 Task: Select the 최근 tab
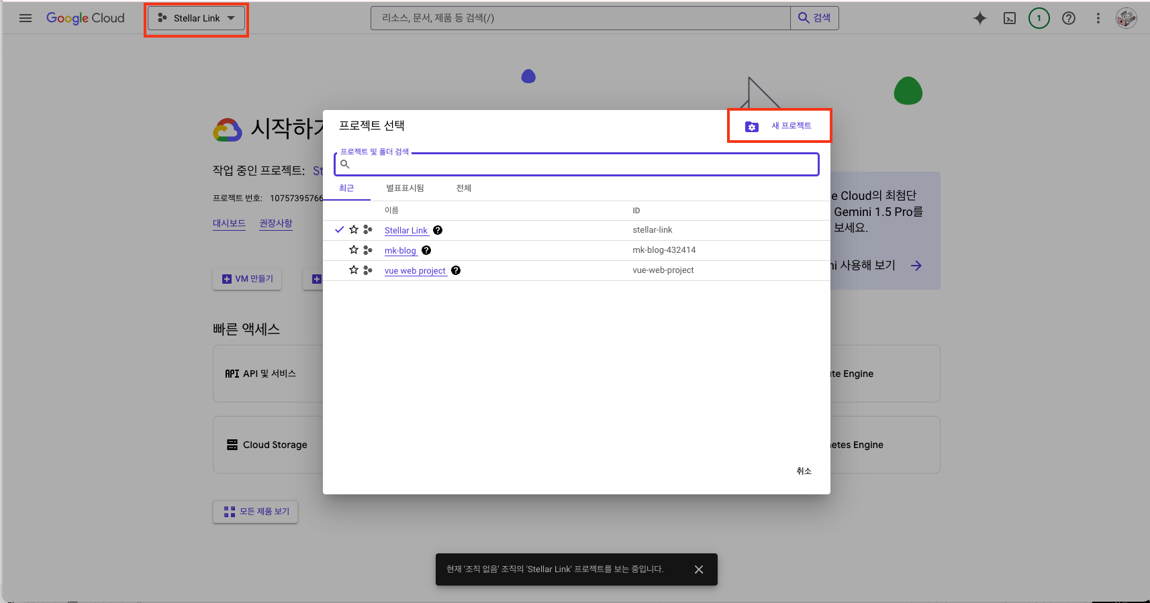coord(346,188)
